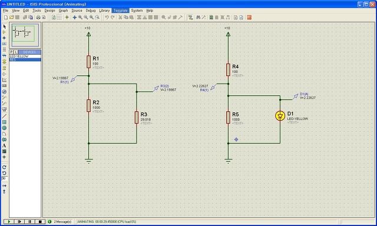Viewport: 377px width, 226px height.
Task: Click the Search and Tag binoculars icon
Action: click(198, 17)
